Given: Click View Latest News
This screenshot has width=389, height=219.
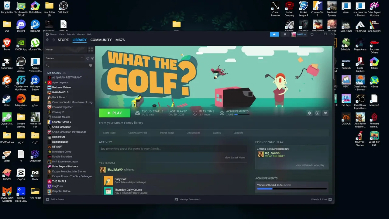Looking at the screenshot, I should point(235,158).
